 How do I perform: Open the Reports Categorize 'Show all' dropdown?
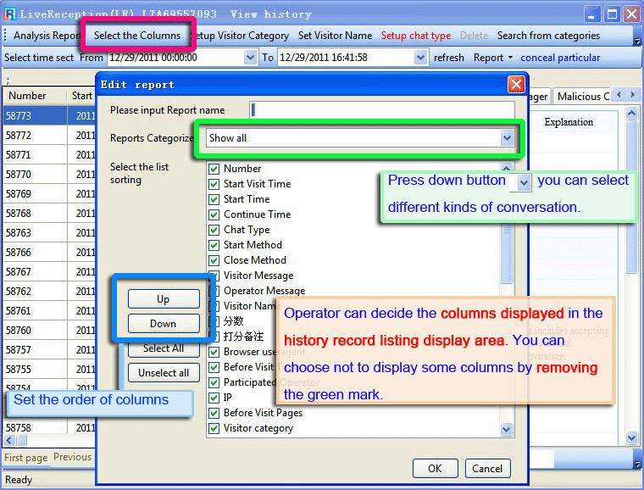tap(507, 138)
